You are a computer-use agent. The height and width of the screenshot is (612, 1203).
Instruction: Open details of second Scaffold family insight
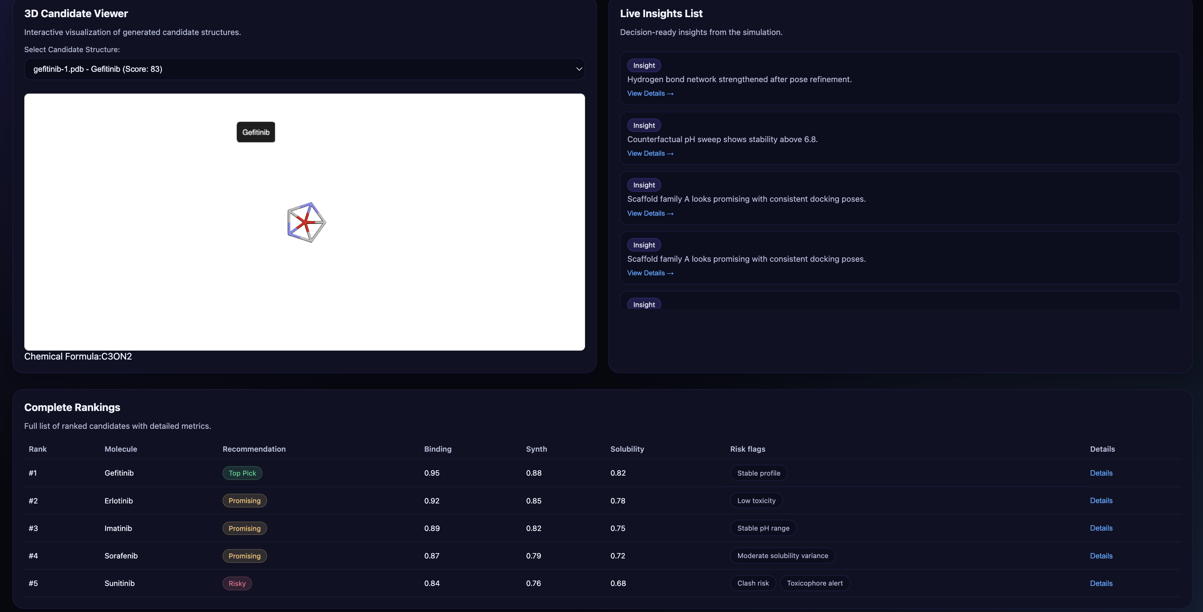click(x=650, y=274)
